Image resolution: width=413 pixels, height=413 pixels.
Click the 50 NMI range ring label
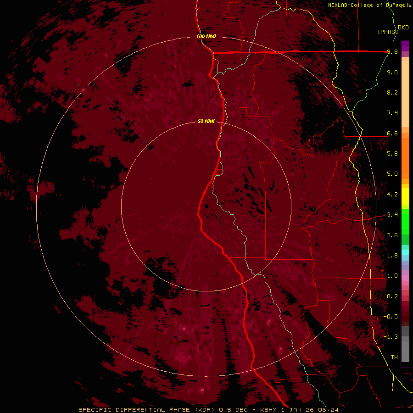206,122
